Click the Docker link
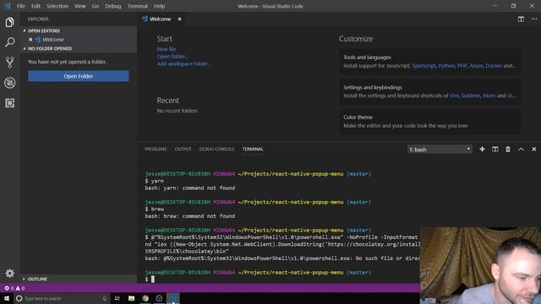The image size is (541, 304). [494, 66]
